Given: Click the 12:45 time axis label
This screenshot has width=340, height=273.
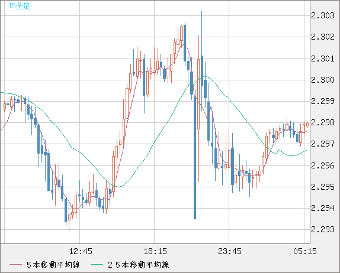Looking at the screenshot, I should point(81,251).
